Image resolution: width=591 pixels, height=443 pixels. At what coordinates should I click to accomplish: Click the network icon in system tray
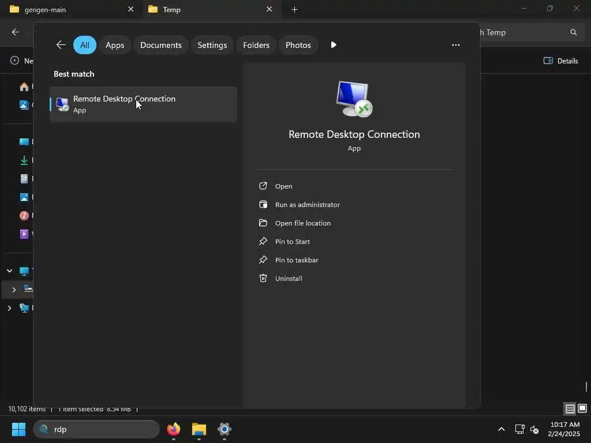(520, 429)
